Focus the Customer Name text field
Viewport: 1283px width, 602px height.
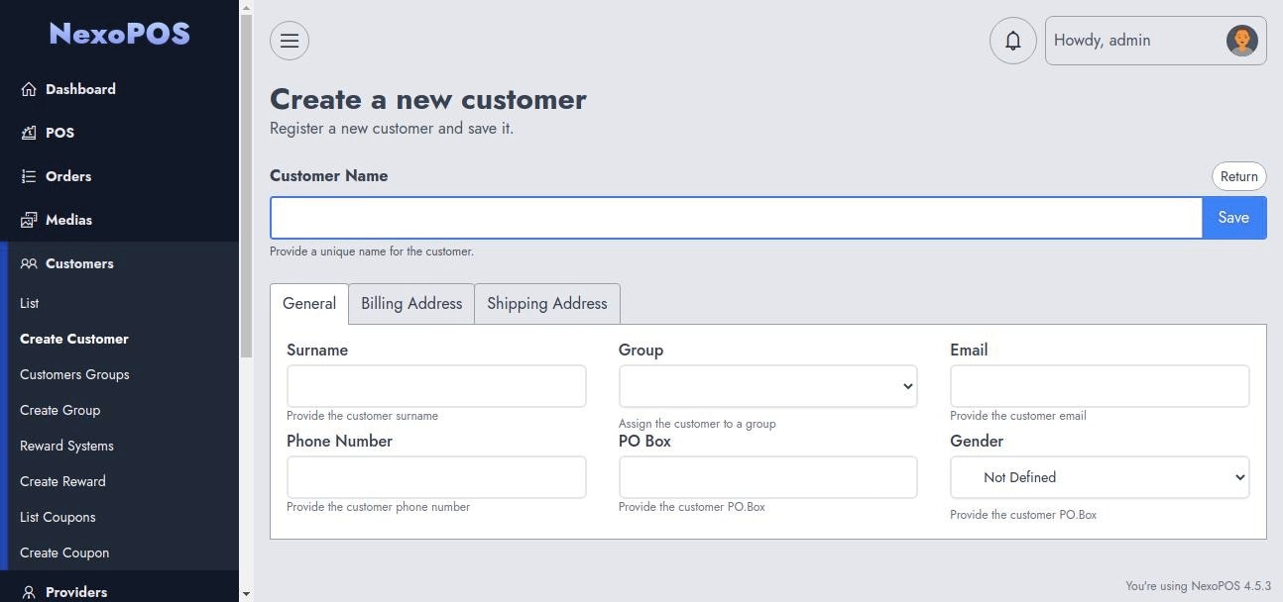tap(736, 218)
